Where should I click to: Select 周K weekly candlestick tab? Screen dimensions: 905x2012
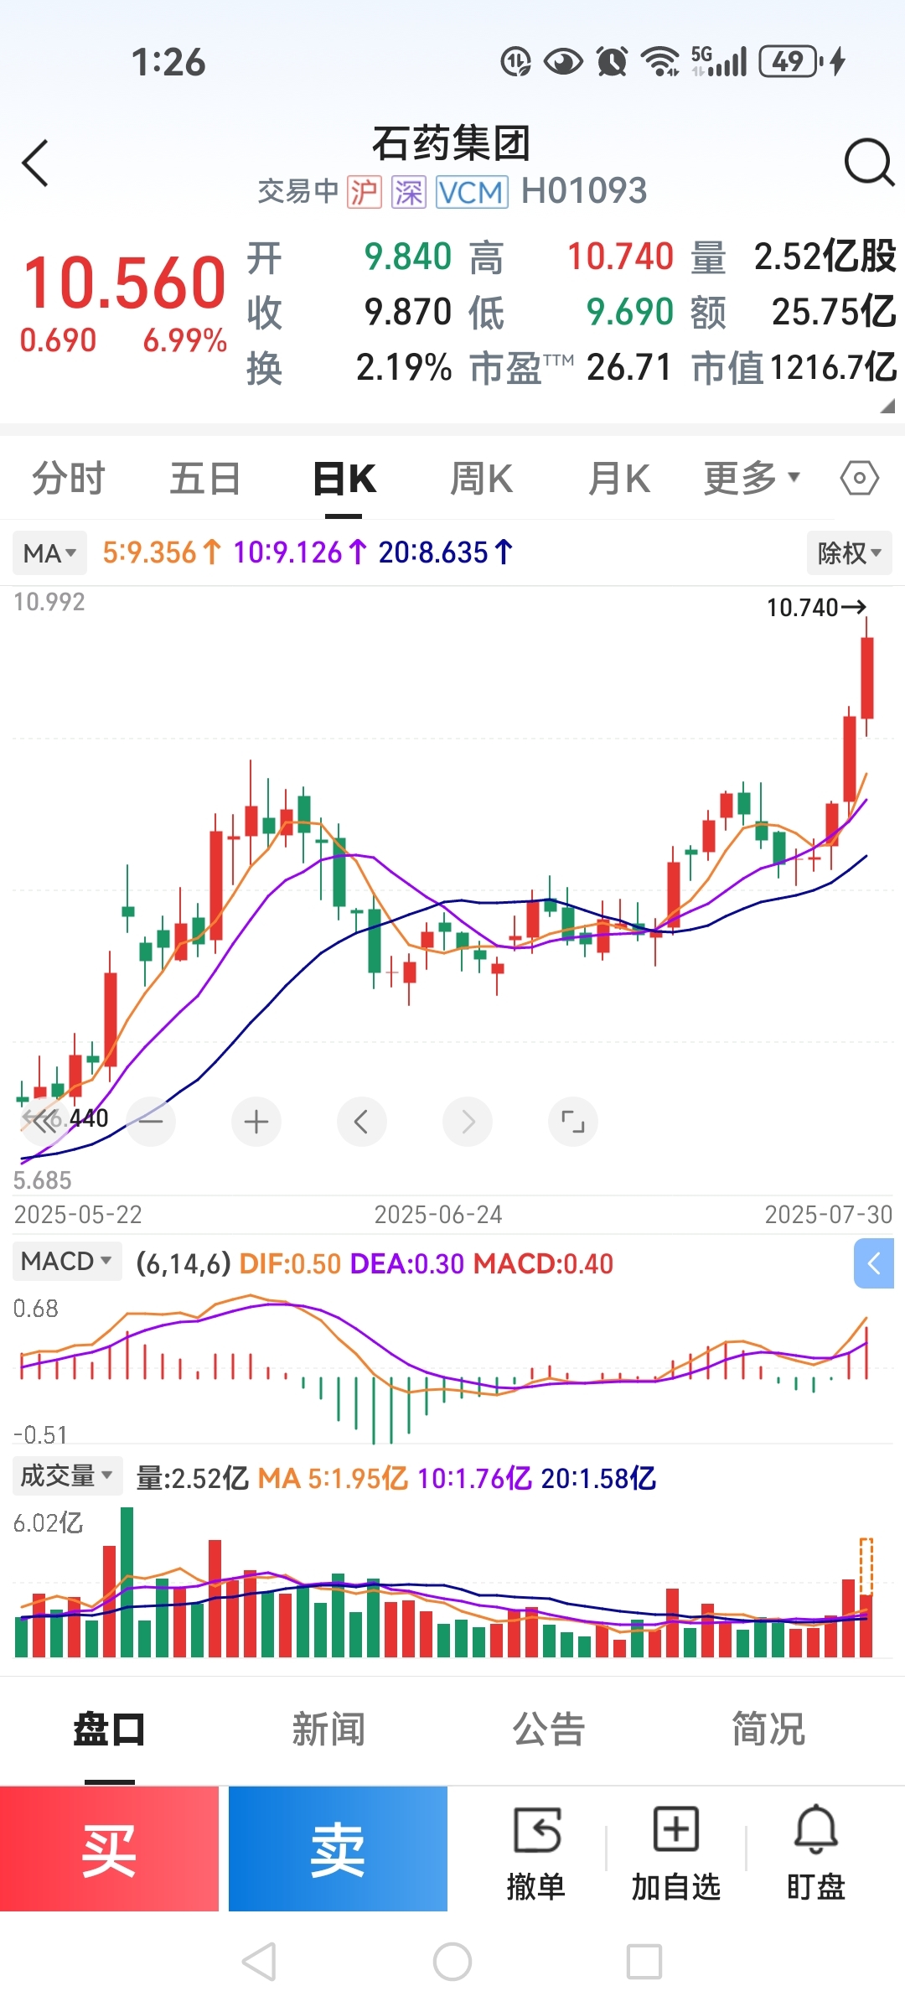click(x=482, y=479)
